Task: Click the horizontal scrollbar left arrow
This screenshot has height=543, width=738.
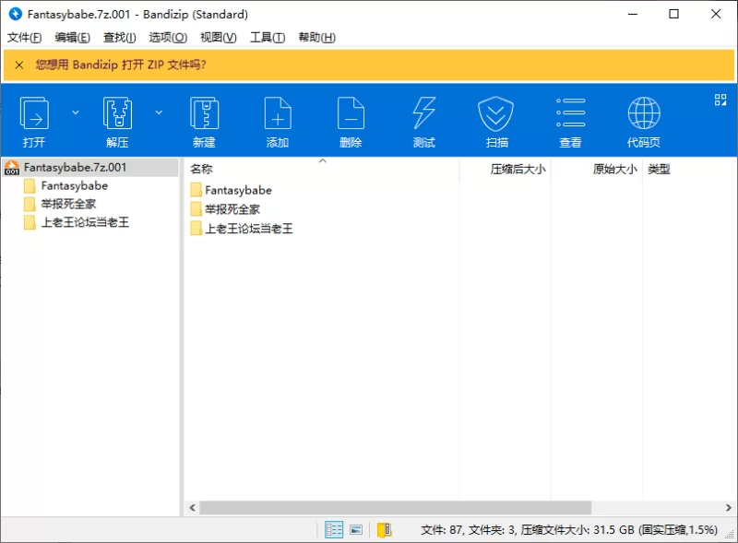Action: [x=192, y=508]
